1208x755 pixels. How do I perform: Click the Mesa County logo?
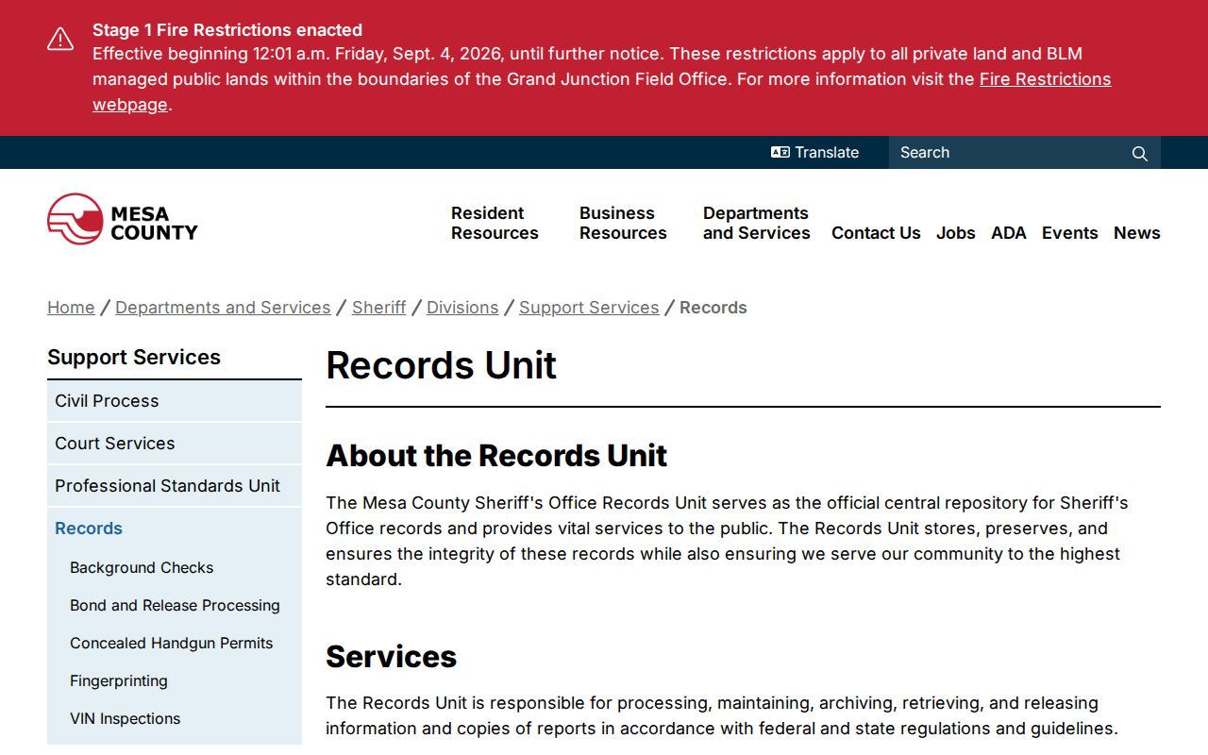click(123, 219)
